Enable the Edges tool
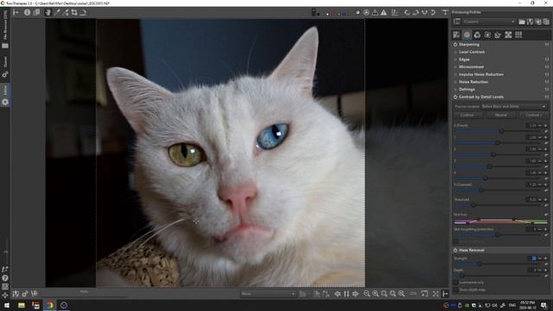This screenshot has height=311, width=553. click(455, 60)
